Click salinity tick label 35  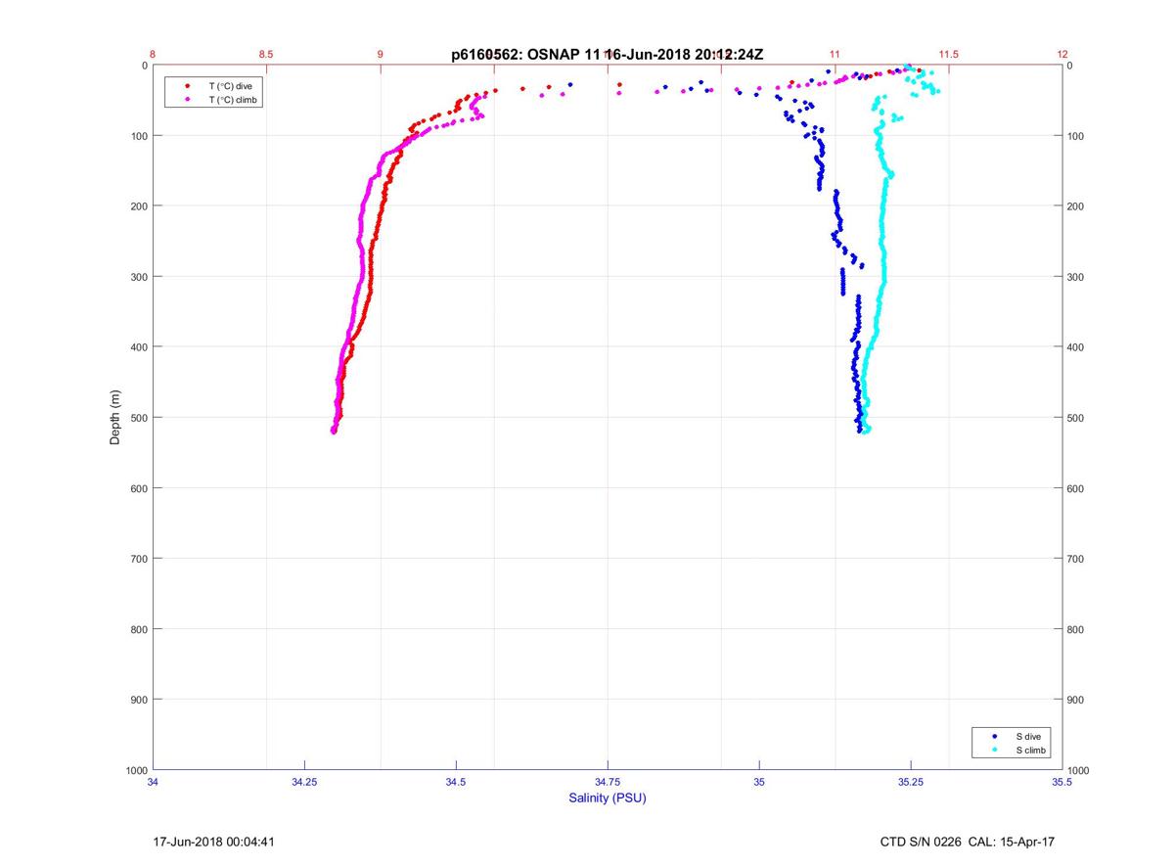pyautogui.click(x=759, y=782)
